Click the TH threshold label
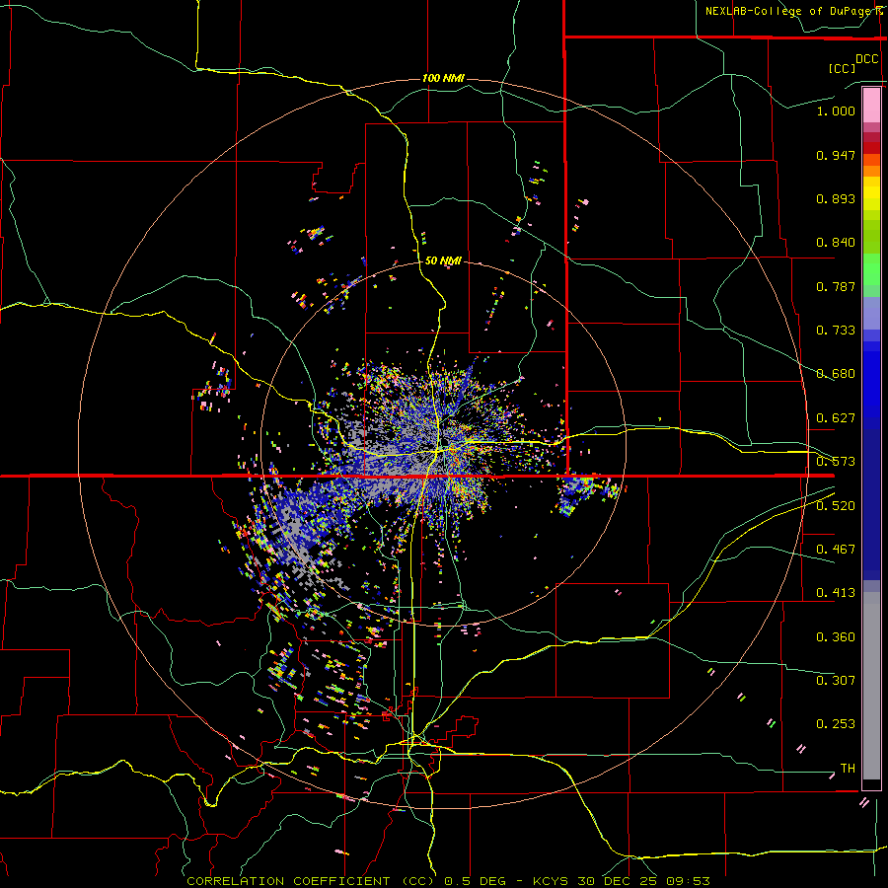This screenshot has width=888, height=888. [848, 769]
